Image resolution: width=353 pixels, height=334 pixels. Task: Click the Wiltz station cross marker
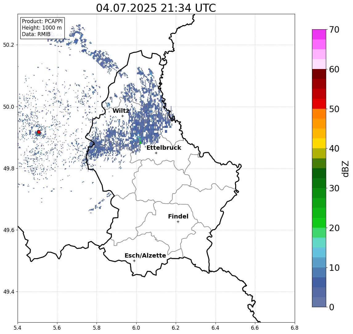[x=122, y=116]
